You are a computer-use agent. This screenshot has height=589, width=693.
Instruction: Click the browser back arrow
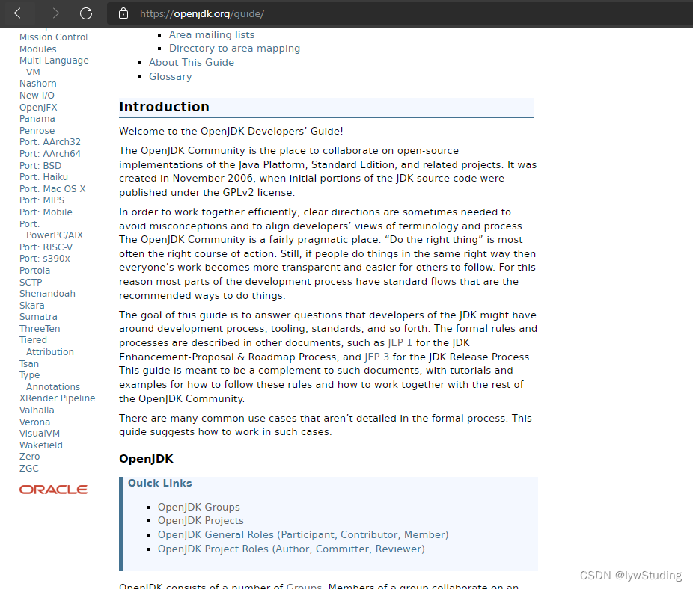tap(20, 13)
